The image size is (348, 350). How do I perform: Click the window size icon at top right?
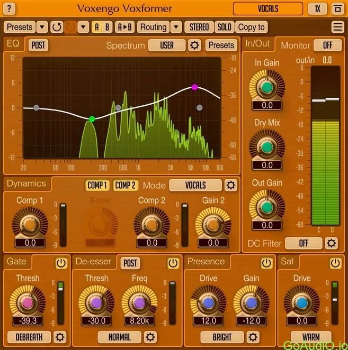(x=337, y=8)
